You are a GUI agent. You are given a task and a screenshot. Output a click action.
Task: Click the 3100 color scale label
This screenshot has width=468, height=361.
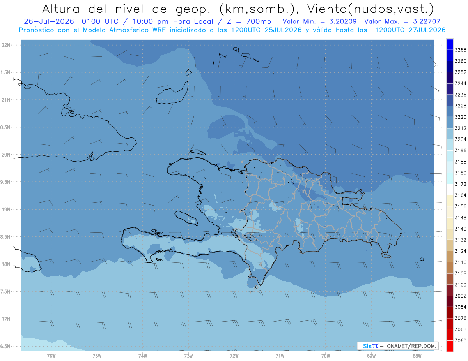click(461, 285)
